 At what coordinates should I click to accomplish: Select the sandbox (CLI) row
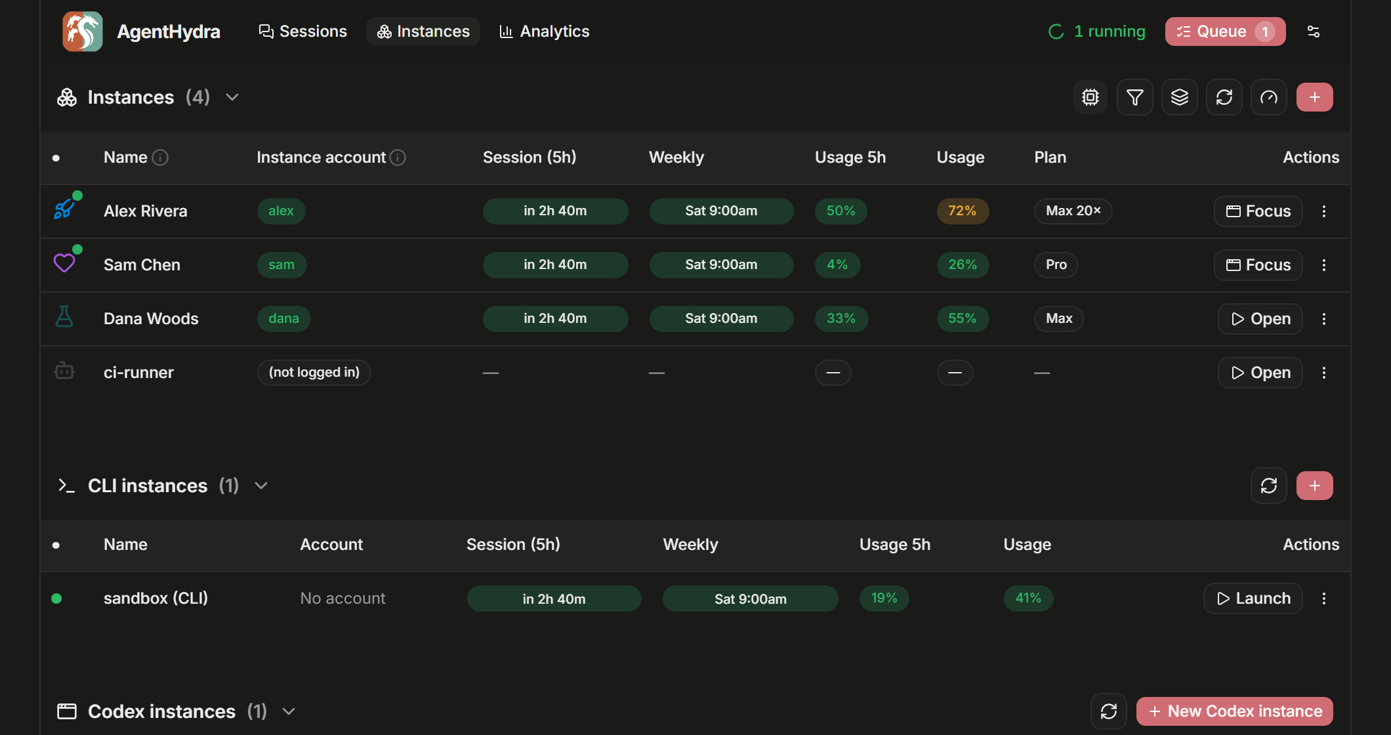(x=695, y=598)
